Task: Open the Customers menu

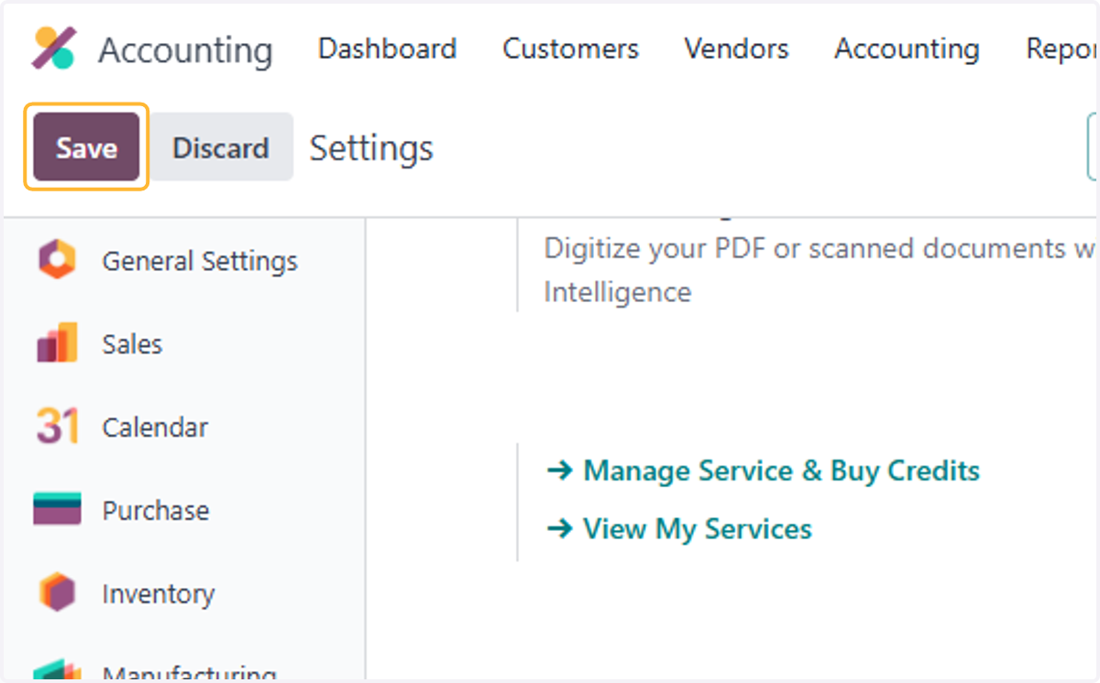Action: tap(570, 49)
